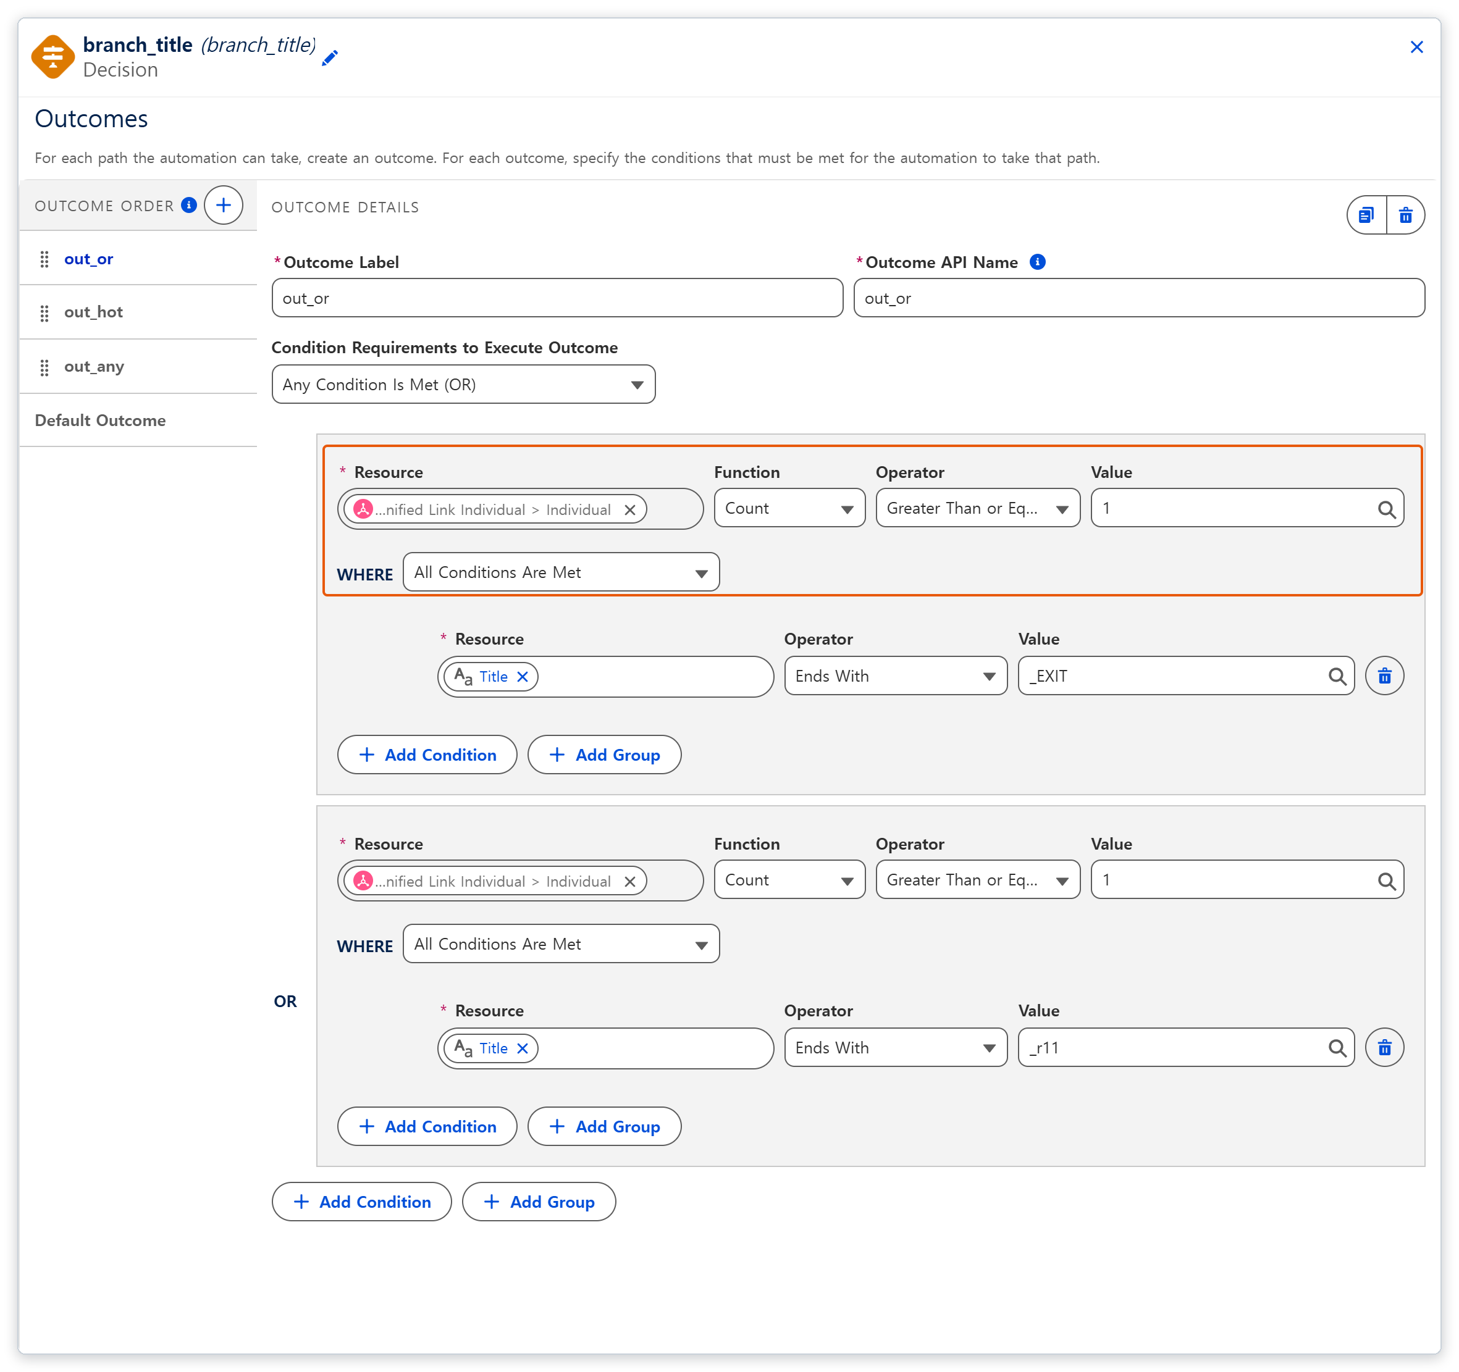Image resolution: width=1459 pixels, height=1372 pixels.
Task: Add Condition in second group
Action: [427, 1126]
